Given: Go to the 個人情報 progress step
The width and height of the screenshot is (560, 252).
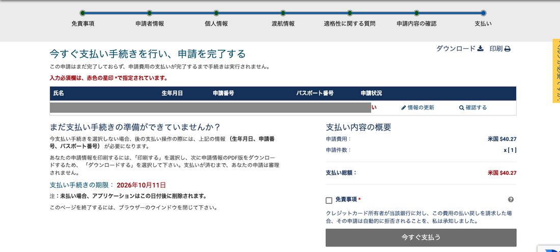Looking at the screenshot, I should (216, 24).
